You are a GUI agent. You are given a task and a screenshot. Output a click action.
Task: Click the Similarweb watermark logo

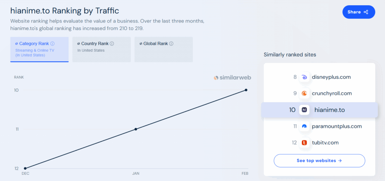click(232, 78)
